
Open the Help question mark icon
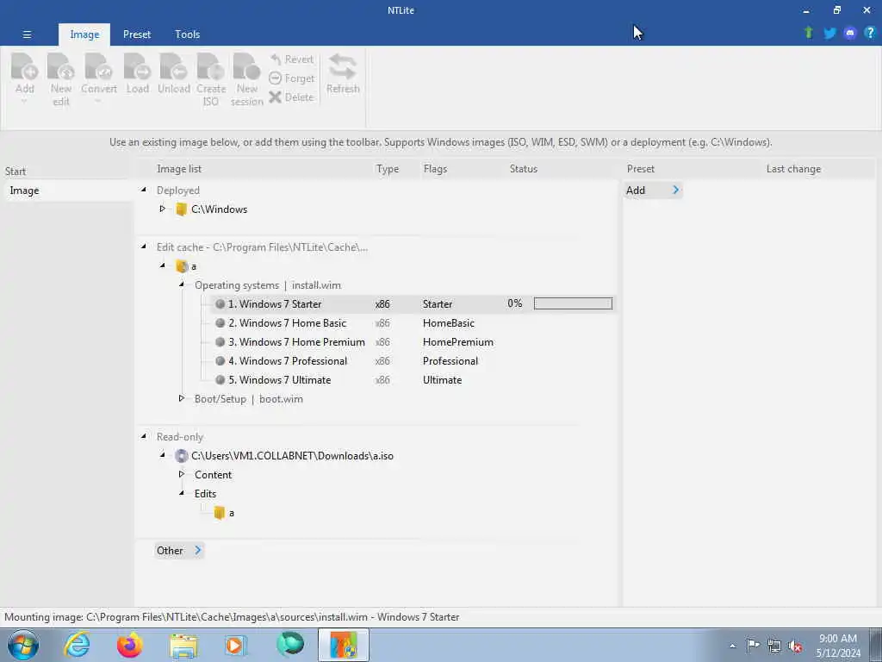[x=870, y=33]
